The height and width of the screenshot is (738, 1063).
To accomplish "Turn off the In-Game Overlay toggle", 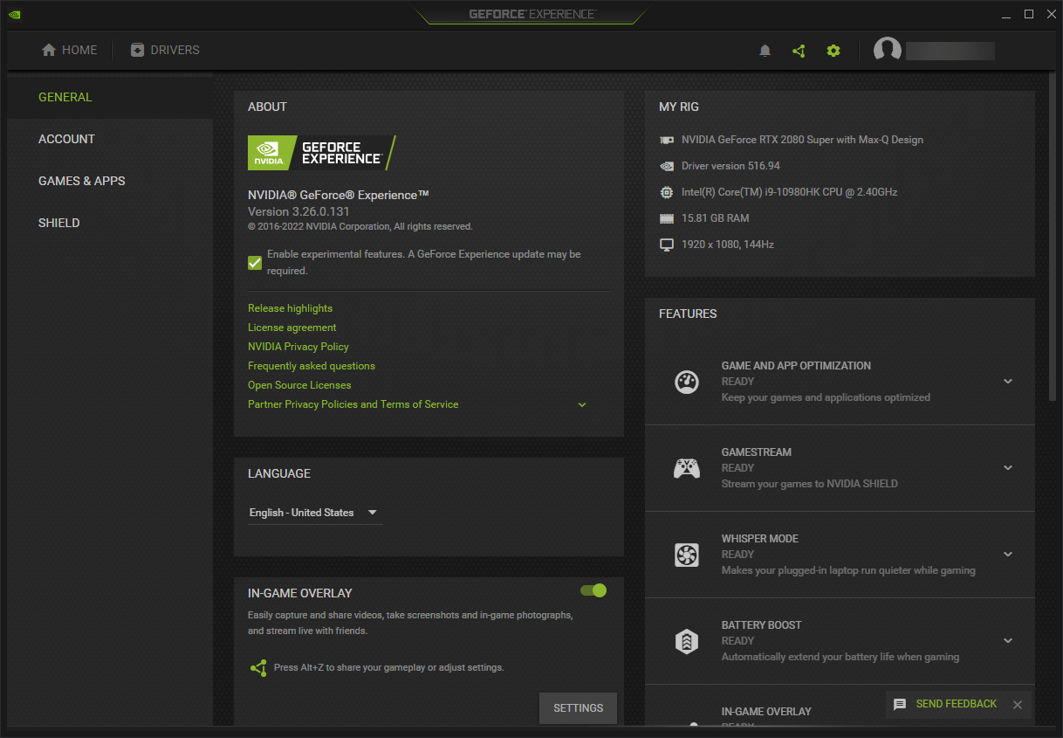I will [x=593, y=590].
